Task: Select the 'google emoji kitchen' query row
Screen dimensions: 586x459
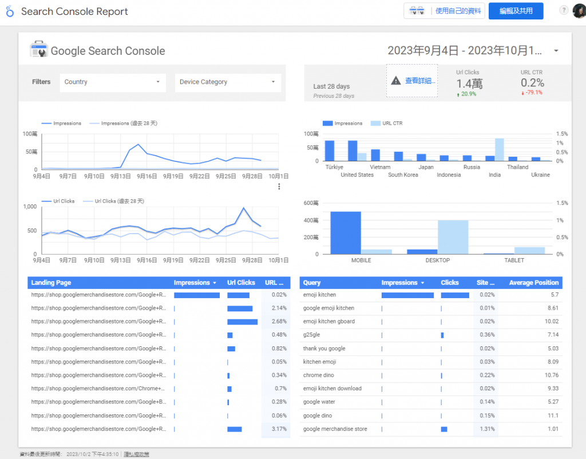Action: [x=431, y=308]
